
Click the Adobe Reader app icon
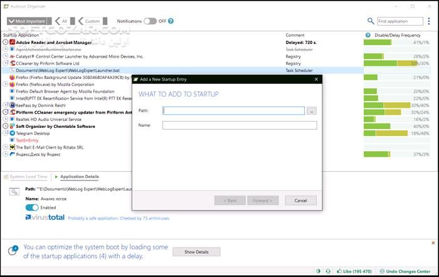[12, 43]
